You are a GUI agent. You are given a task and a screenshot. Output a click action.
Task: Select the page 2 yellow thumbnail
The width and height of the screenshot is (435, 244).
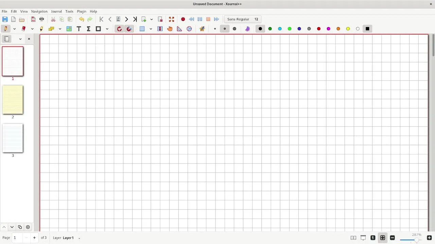(13, 100)
